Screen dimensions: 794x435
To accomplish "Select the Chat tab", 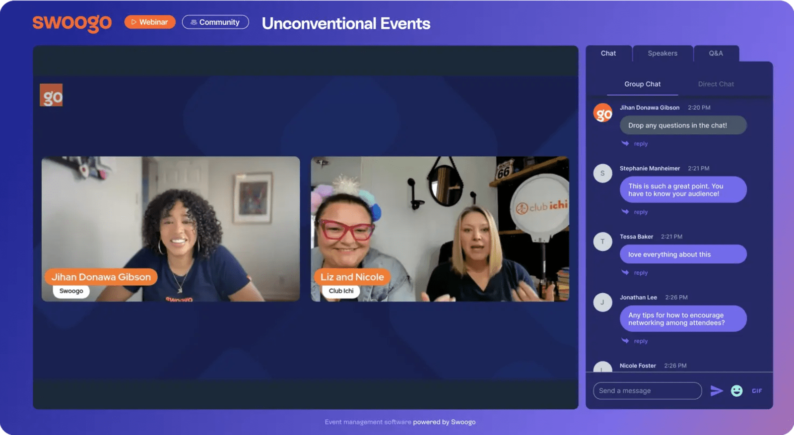I will (x=608, y=54).
